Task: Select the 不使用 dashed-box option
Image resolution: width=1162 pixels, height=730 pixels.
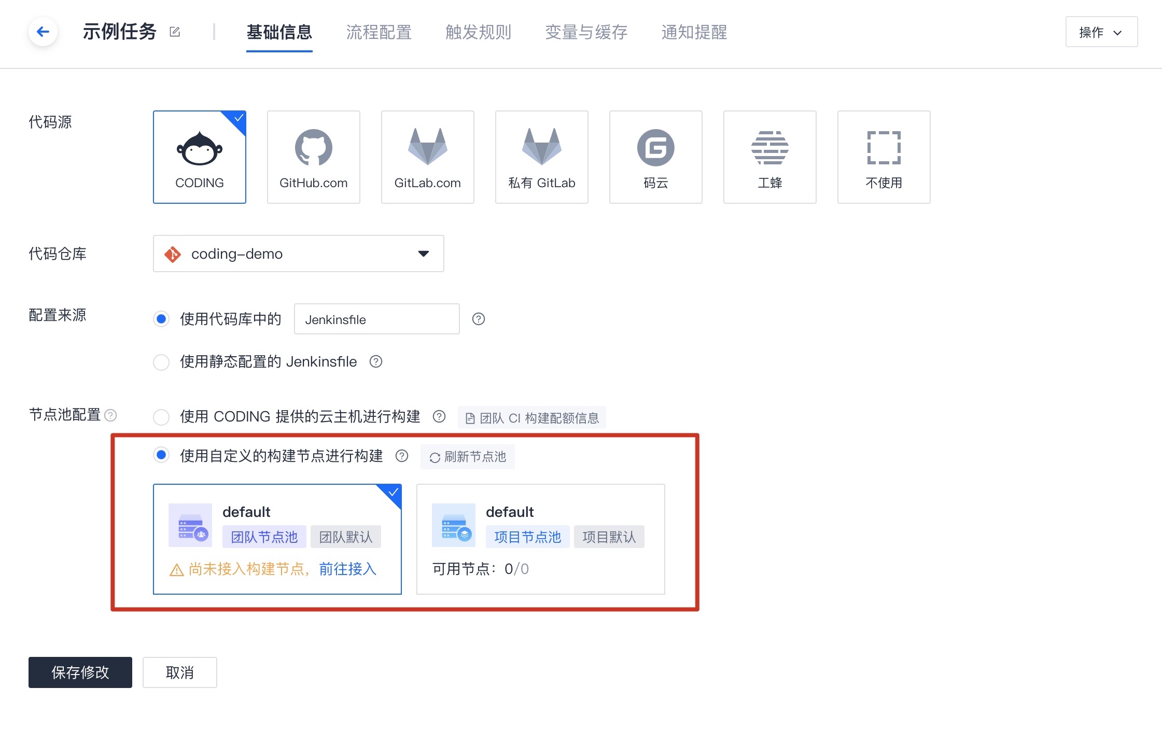Action: click(884, 157)
